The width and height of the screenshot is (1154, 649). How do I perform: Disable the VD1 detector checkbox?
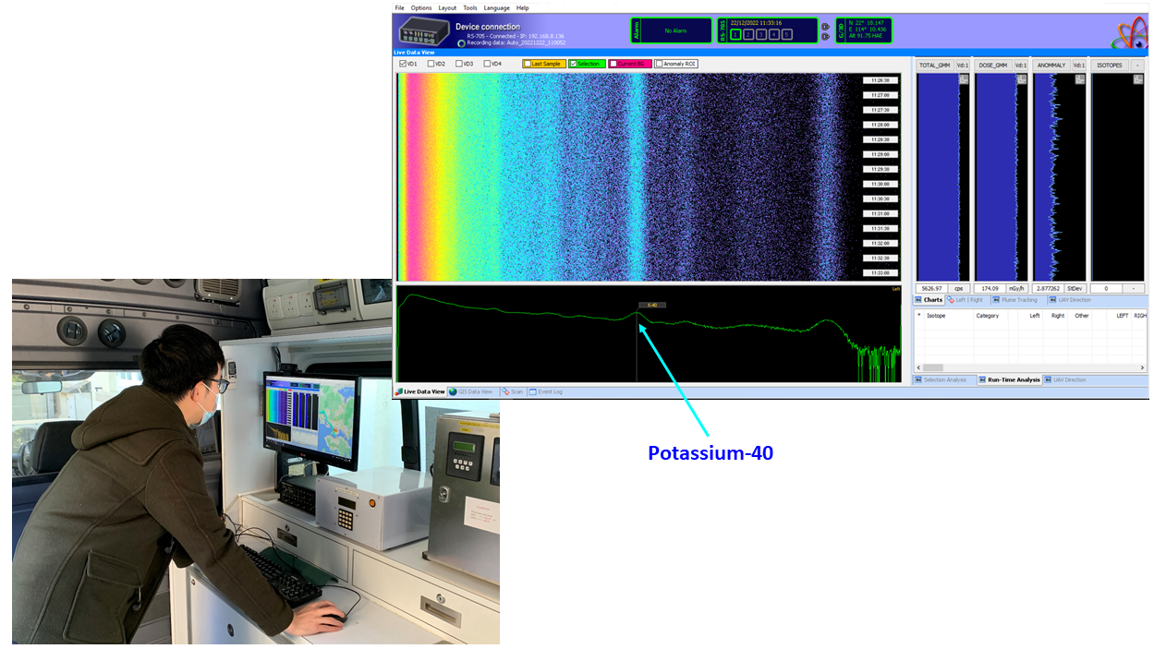(x=402, y=64)
